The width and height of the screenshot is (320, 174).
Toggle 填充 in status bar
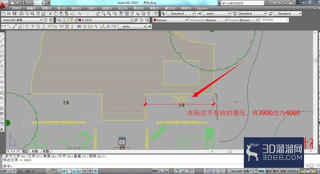coord(276,171)
